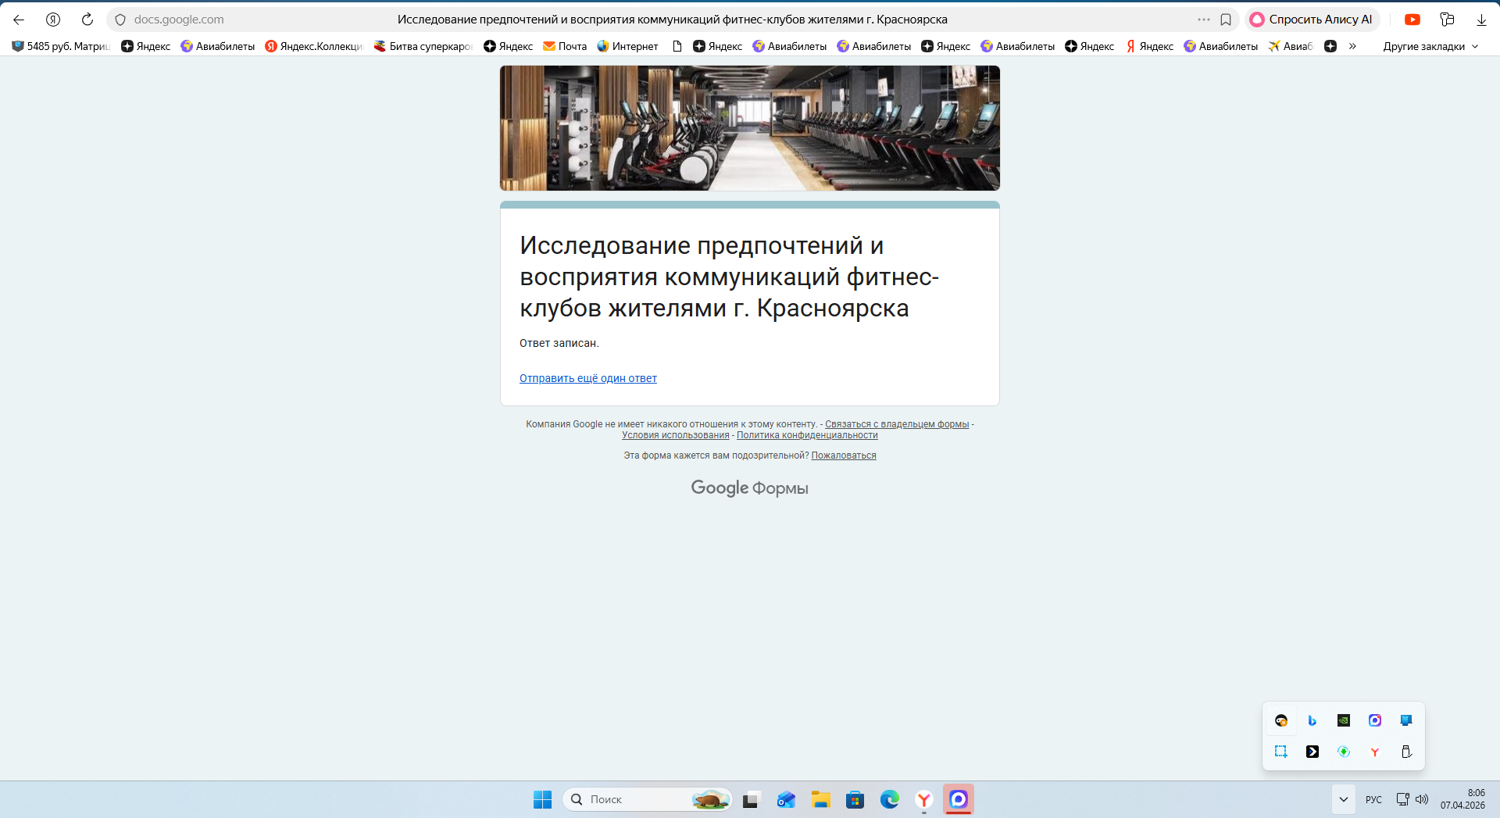Viewport: 1500px width, 818px height.
Task: Open File Explorer from the taskbar
Action: tap(820, 799)
